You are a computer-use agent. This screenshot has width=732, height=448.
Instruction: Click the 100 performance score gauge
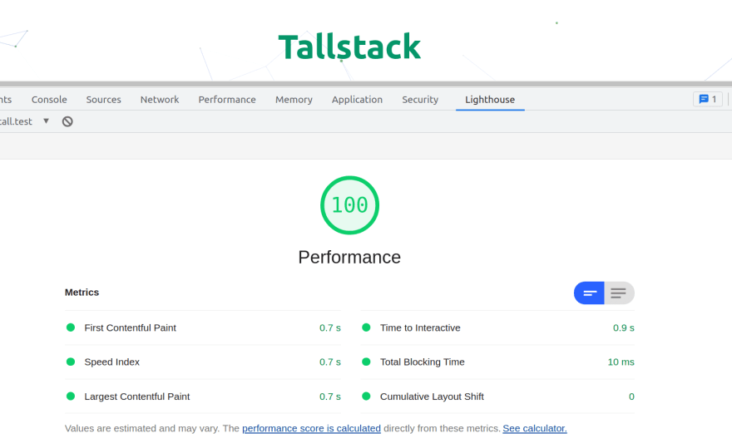[349, 205]
